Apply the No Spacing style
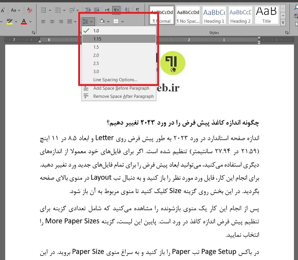298x260 pixels. 188,15
